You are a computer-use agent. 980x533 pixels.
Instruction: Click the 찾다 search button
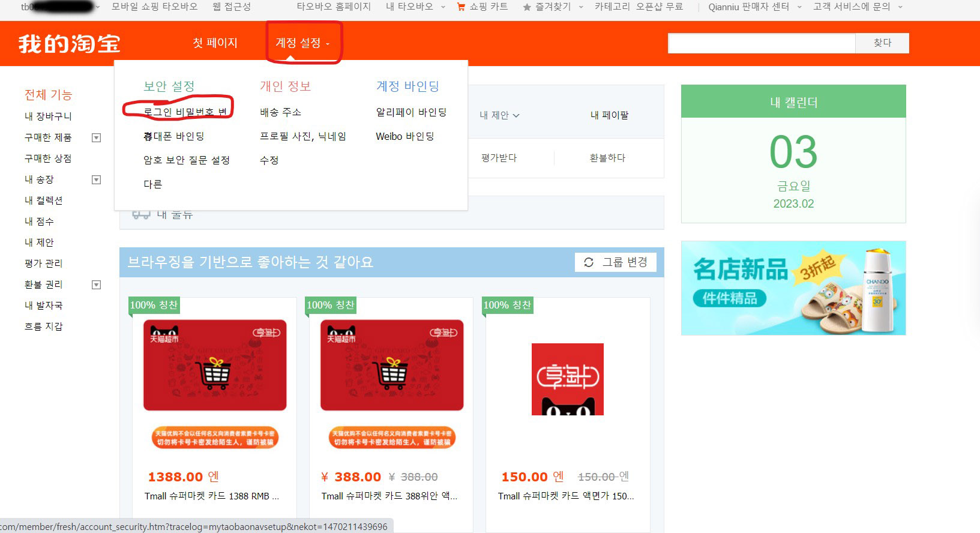(882, 43)
